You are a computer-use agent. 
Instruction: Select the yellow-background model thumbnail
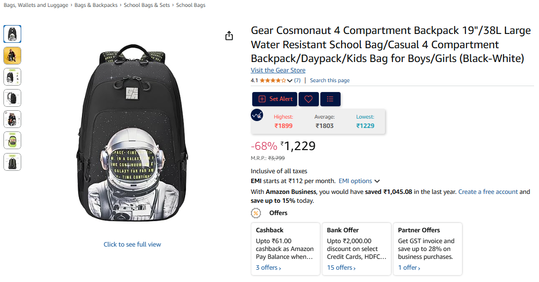pos(12,55)
